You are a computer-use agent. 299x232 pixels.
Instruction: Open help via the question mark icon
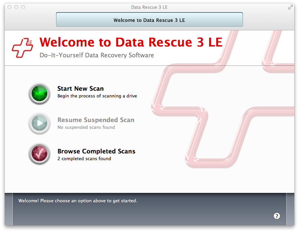click(x=277, y=216)
